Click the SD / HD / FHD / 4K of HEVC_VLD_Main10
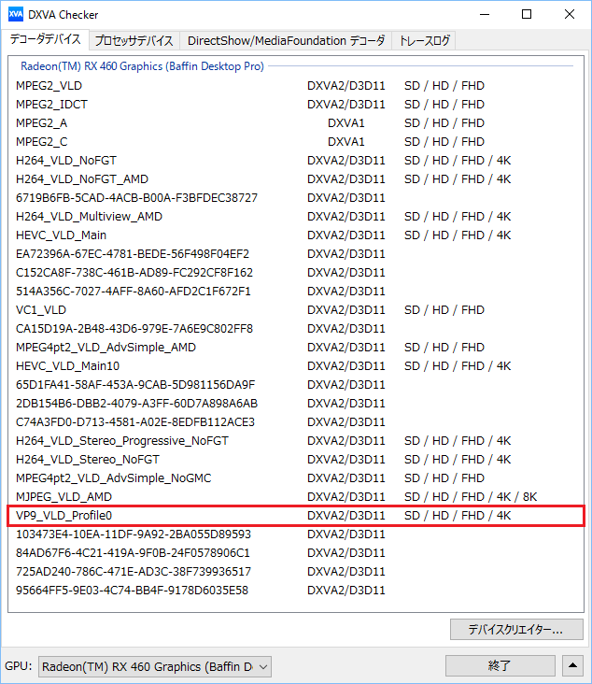 [458, 366]
